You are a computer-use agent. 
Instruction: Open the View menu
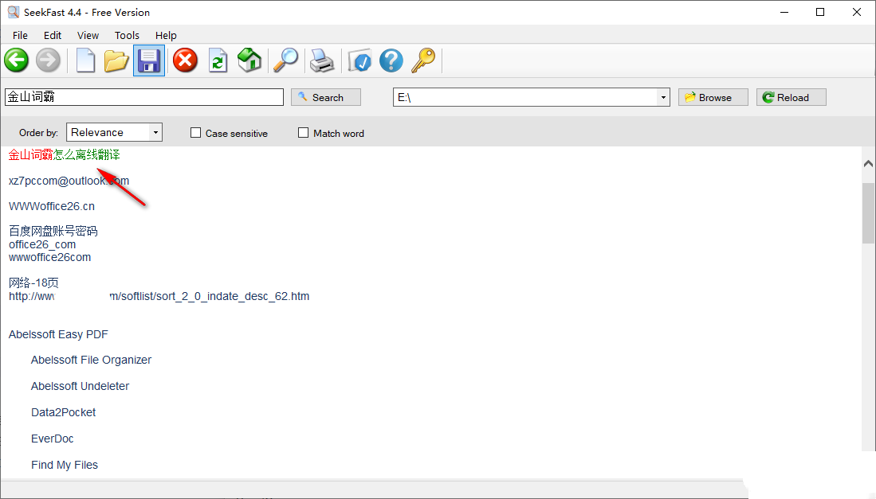coord(88,35)
